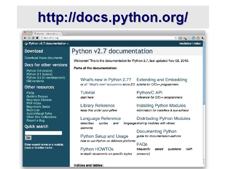
Task: Open Python 2.6 (stable) docs
Action: point(39,71)
